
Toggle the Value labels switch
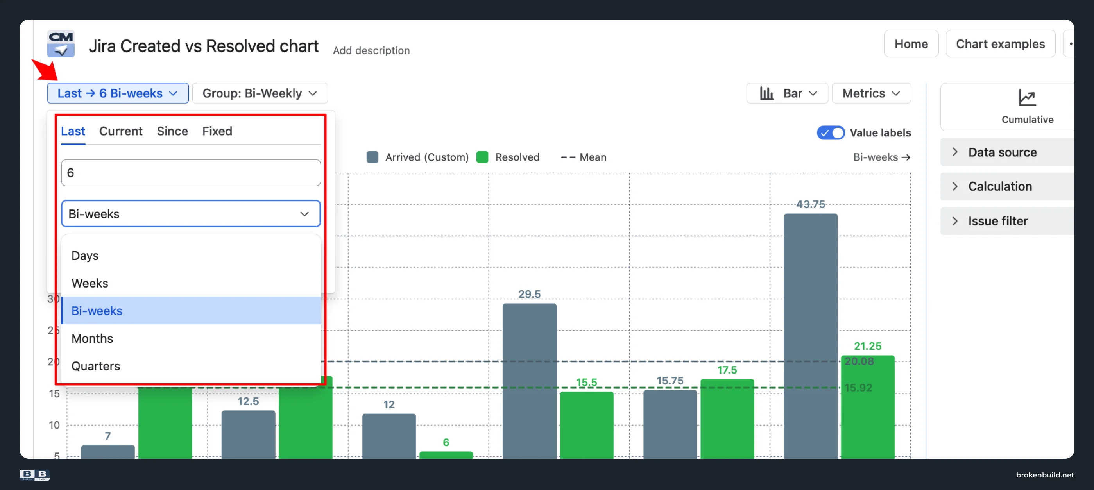pyautogui.click(x=830, y=133)
